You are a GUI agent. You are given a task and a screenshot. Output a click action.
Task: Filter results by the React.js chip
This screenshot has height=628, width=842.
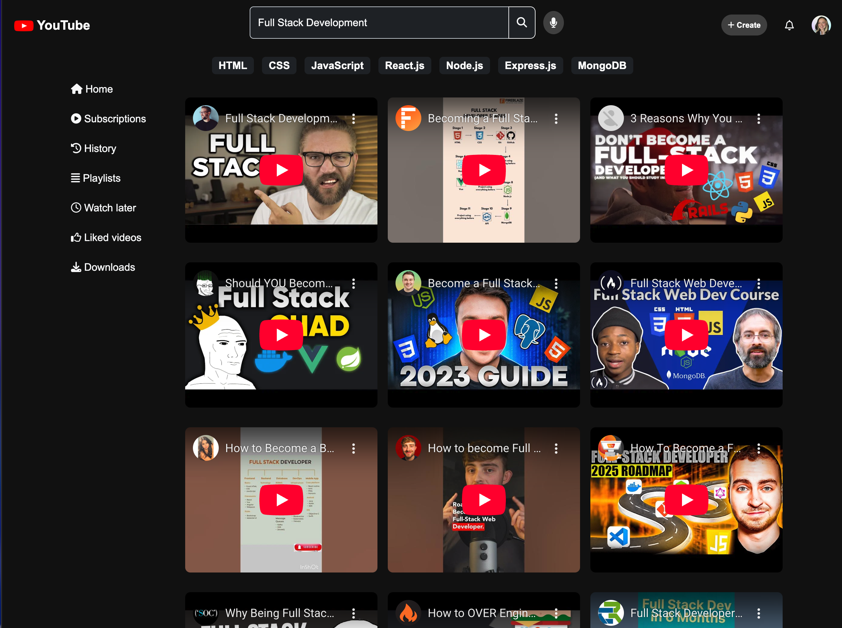click(404, 66)
